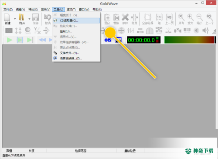
Task: Click the up-down arrows effect icon
Action: tap(18, 31)
